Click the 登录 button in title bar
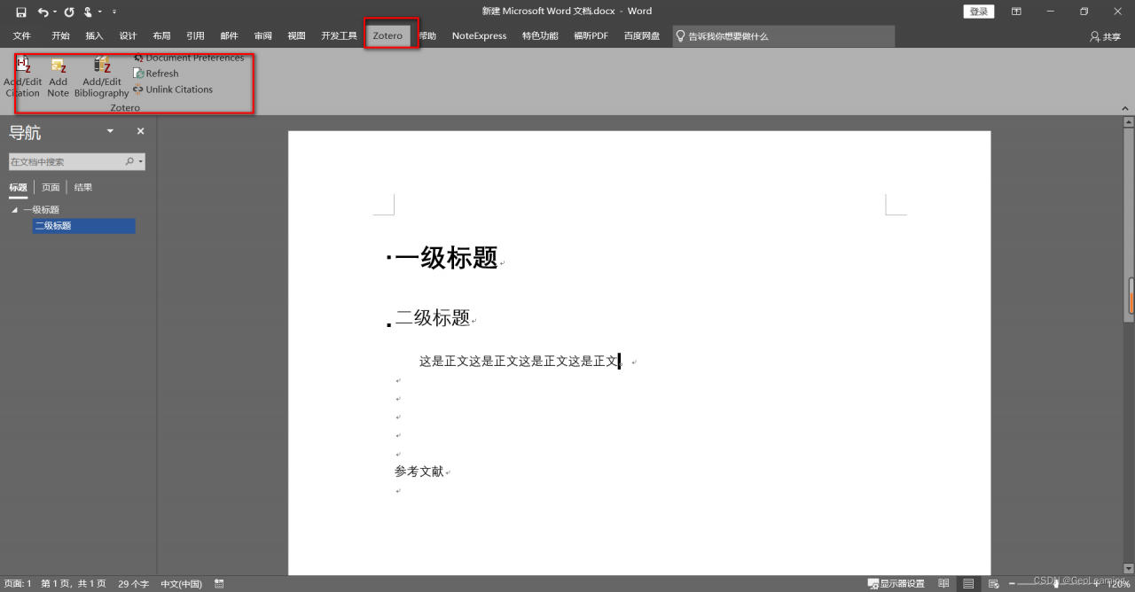The height and width of the screenshot is (592, 1135). 978,11
